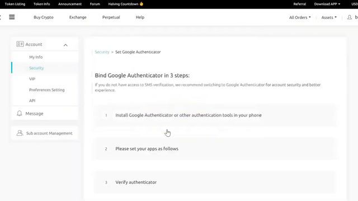Screen dimensions: 358x201
Task: Click the Account label in sidebar
Action: coord(34,44)
